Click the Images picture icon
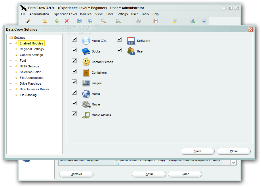 click(x=86, y=83)
